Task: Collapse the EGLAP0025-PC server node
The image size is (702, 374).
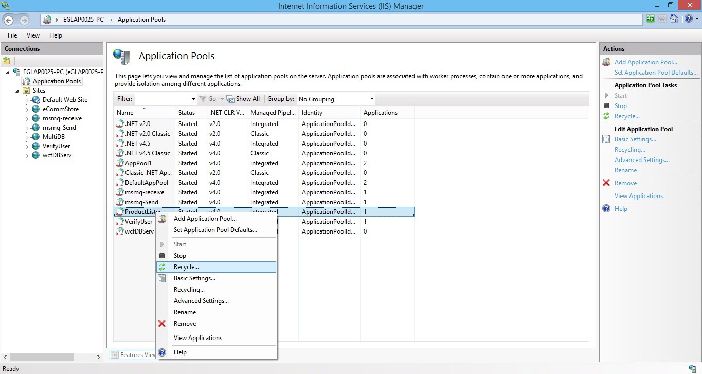Action: [8, 72]
